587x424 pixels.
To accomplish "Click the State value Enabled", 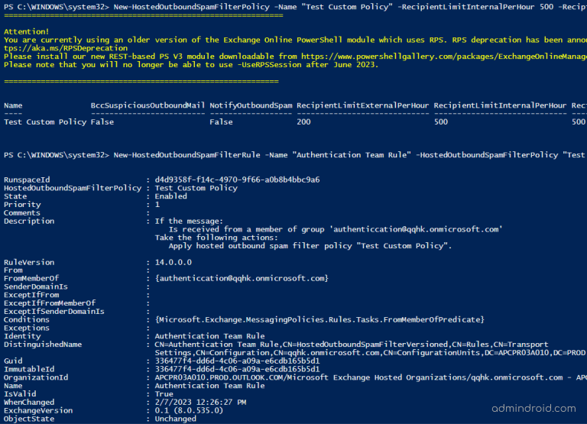I will click(x=170, y=196).
